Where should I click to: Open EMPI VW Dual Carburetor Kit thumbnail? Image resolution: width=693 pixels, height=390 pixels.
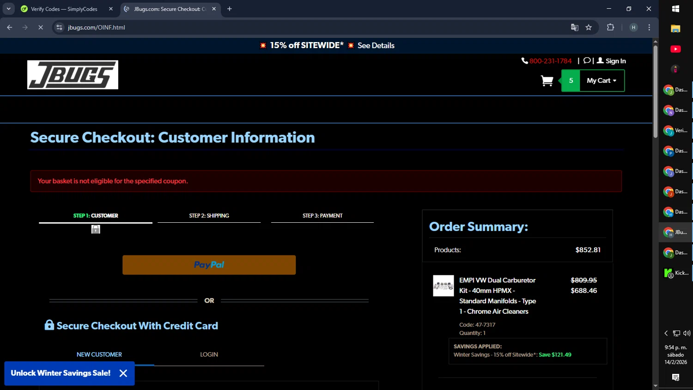click(443, 286)
